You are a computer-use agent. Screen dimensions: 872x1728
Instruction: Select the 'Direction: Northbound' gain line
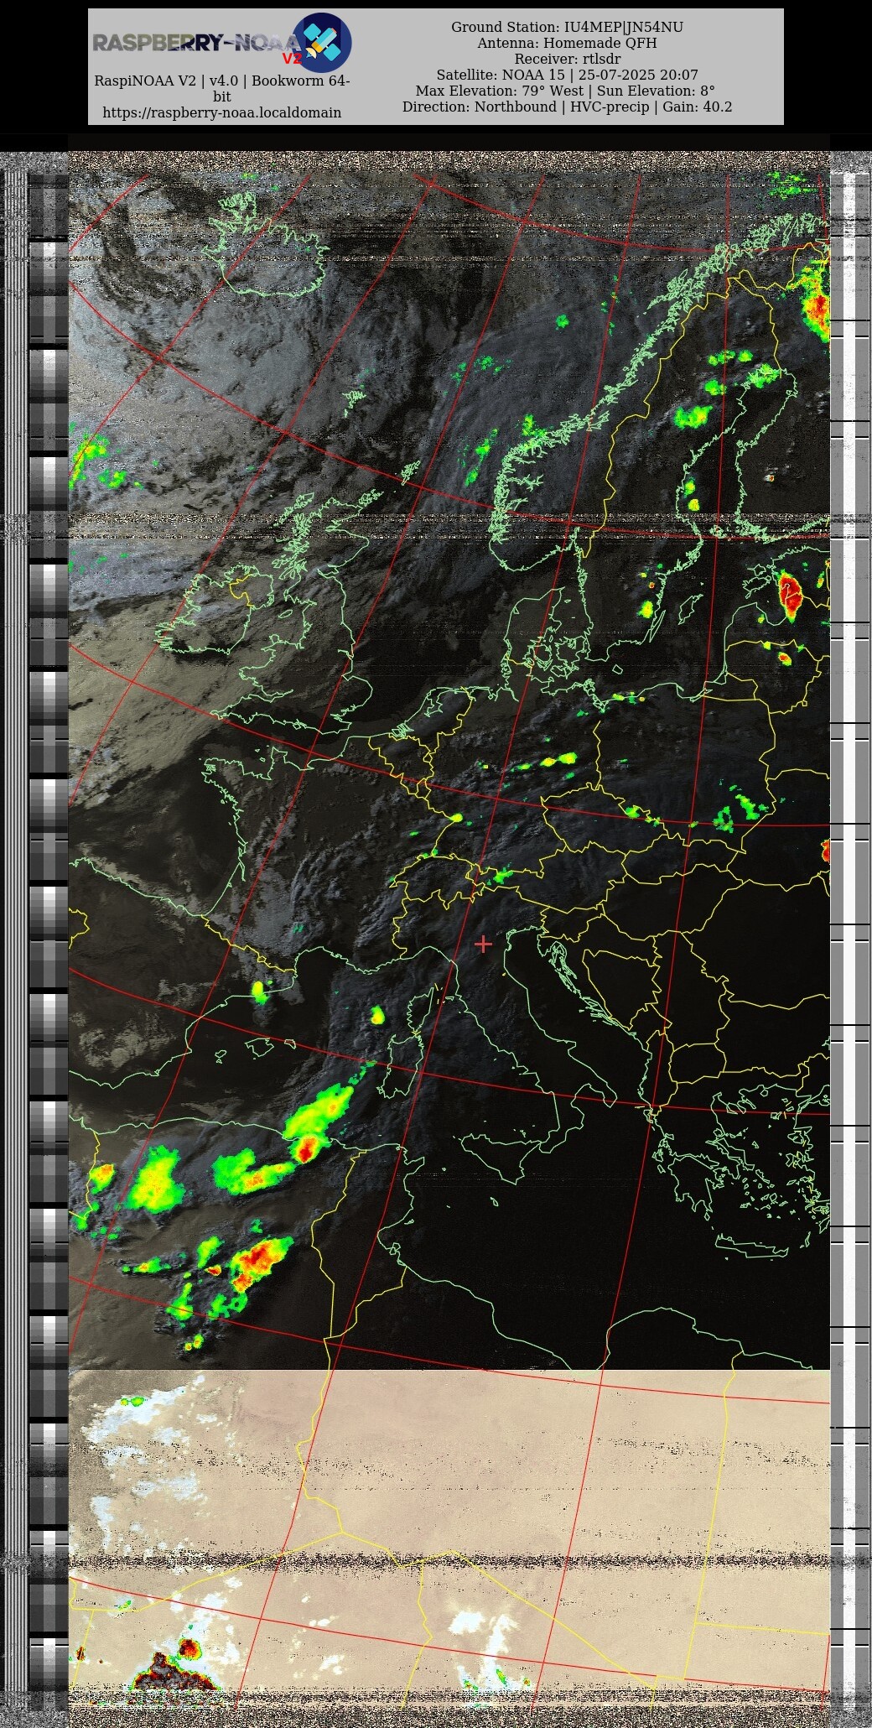tap(567, 107)
